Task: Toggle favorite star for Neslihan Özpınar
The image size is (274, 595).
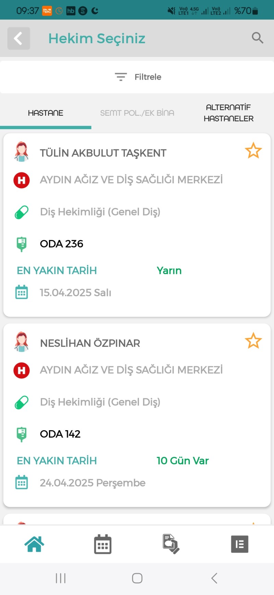Action: click(x=253, y=341)
